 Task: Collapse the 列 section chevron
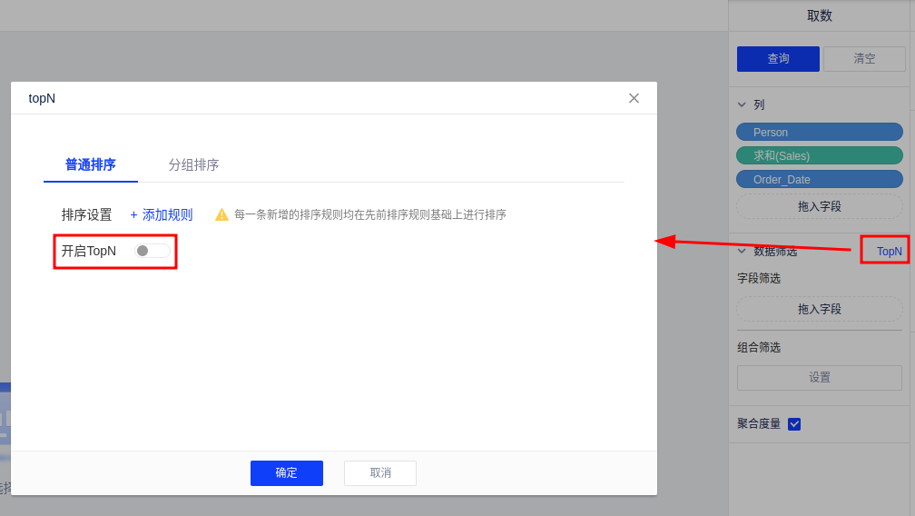(x=742, y=104)
